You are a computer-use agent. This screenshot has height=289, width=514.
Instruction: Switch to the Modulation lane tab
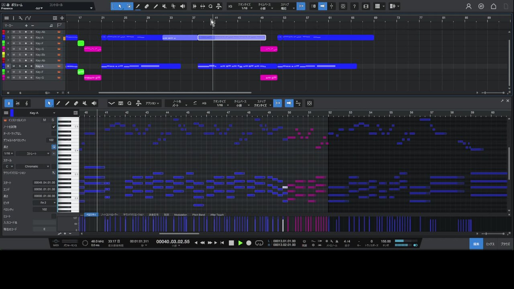tap(180, 215)
